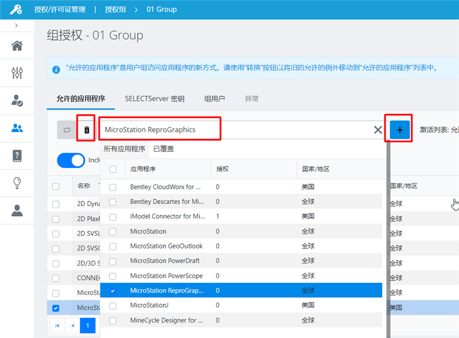Screen dimensions: 459x338
Task: Click the lightbulb sidebar icon
Action: pos(17,182)
